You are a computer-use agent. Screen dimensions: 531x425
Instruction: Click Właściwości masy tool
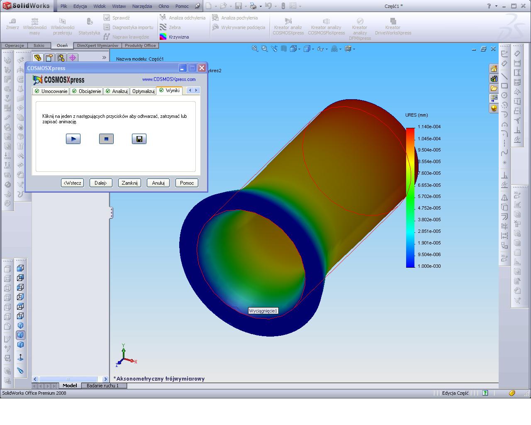35,26
